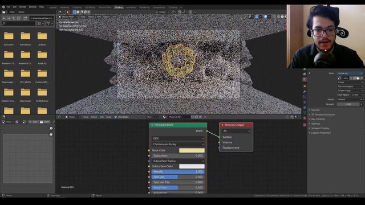Click the file browser search field
Screen dimensions: 365x205
pos(19,23)
